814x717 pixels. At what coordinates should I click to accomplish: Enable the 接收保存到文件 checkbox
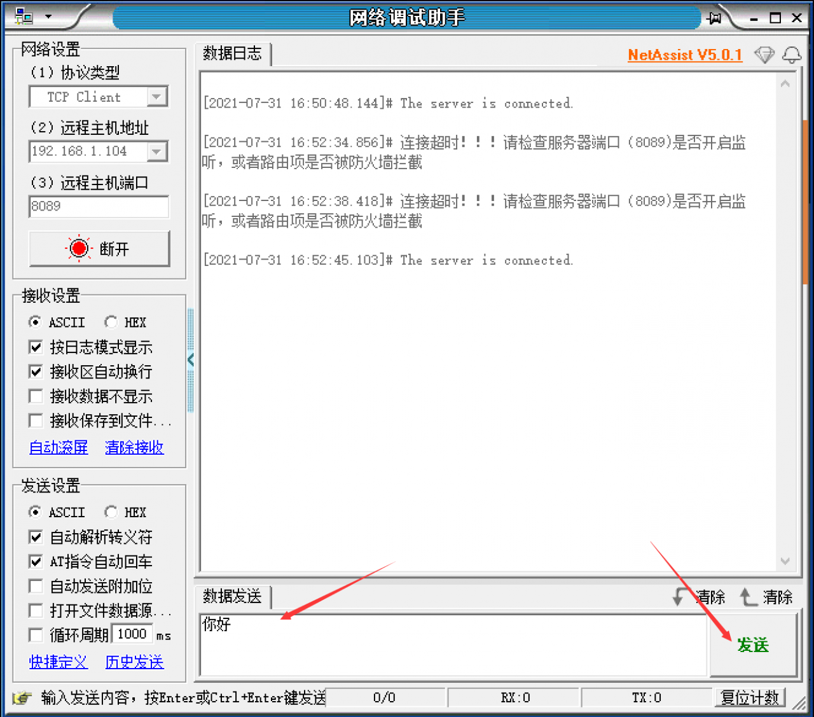pyautogui.click(x=36, y=421)
